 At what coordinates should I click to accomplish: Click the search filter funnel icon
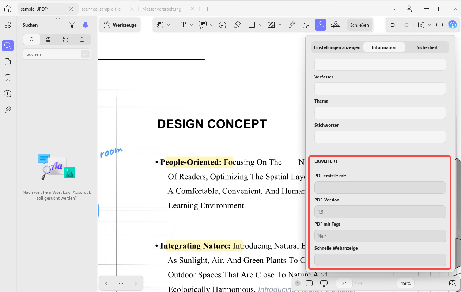pos(72,25)
